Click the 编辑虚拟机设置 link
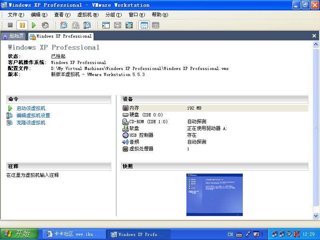The height and width of the screenshot is (240, 320). [x=33, y=115]
